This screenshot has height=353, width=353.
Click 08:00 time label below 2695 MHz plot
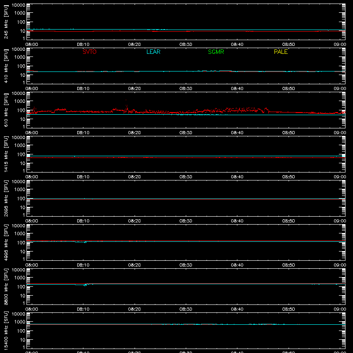click(32, 221)
